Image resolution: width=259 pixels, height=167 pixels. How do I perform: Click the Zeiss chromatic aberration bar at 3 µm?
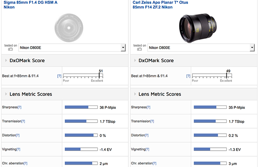(210, 163)
